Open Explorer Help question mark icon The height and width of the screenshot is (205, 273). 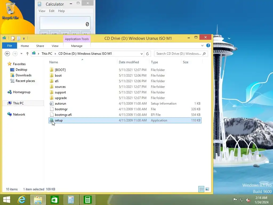click(208, 45)
